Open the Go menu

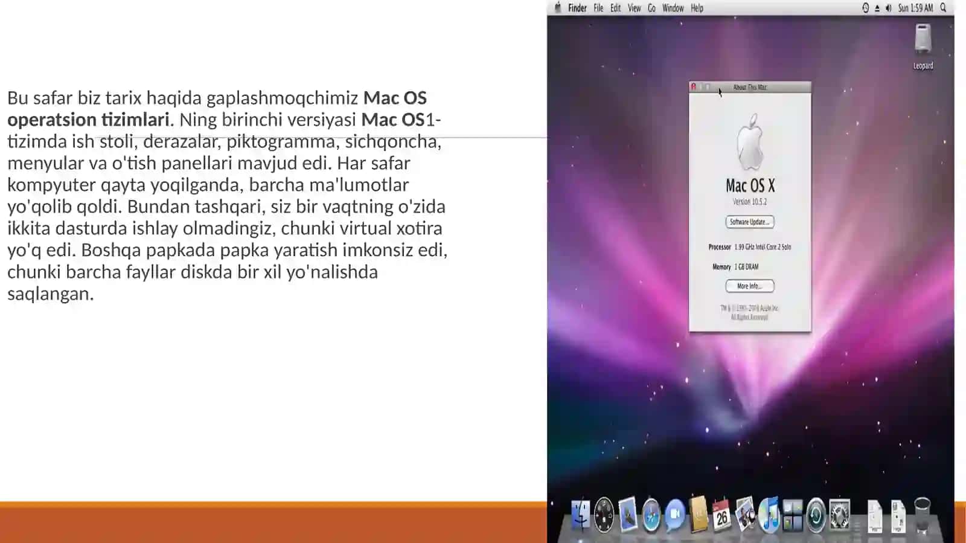pyautogui.click(x=651, y=8)
